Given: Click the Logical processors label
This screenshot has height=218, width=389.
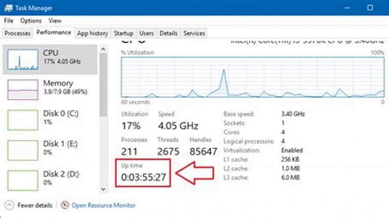Looking at the screenshot, I should coord(249,142).
